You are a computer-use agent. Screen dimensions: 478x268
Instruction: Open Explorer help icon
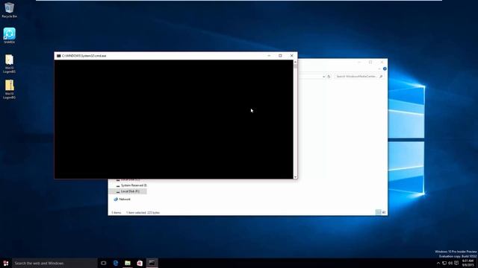tap(385, 69)
